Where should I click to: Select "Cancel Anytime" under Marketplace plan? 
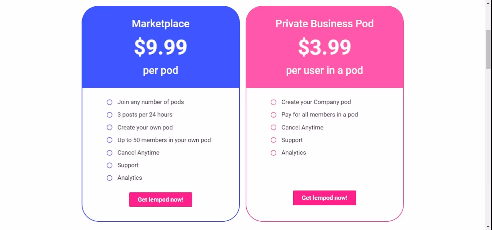coord(109,152)
